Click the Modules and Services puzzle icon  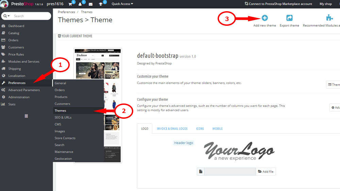[3, 62]
